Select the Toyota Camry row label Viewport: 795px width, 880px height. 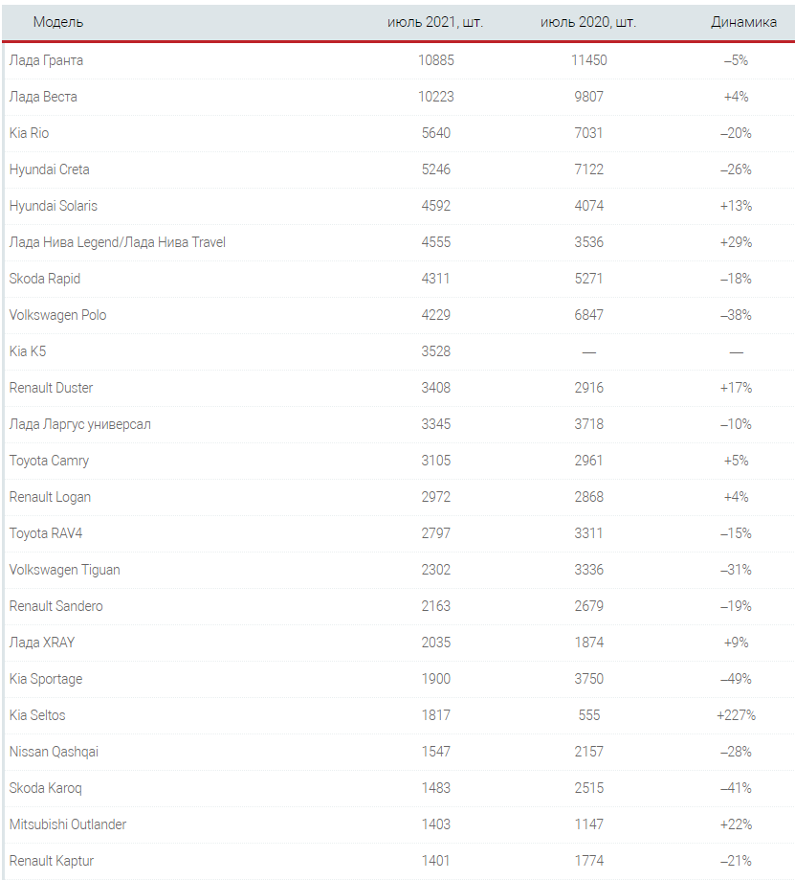(49, 461)
